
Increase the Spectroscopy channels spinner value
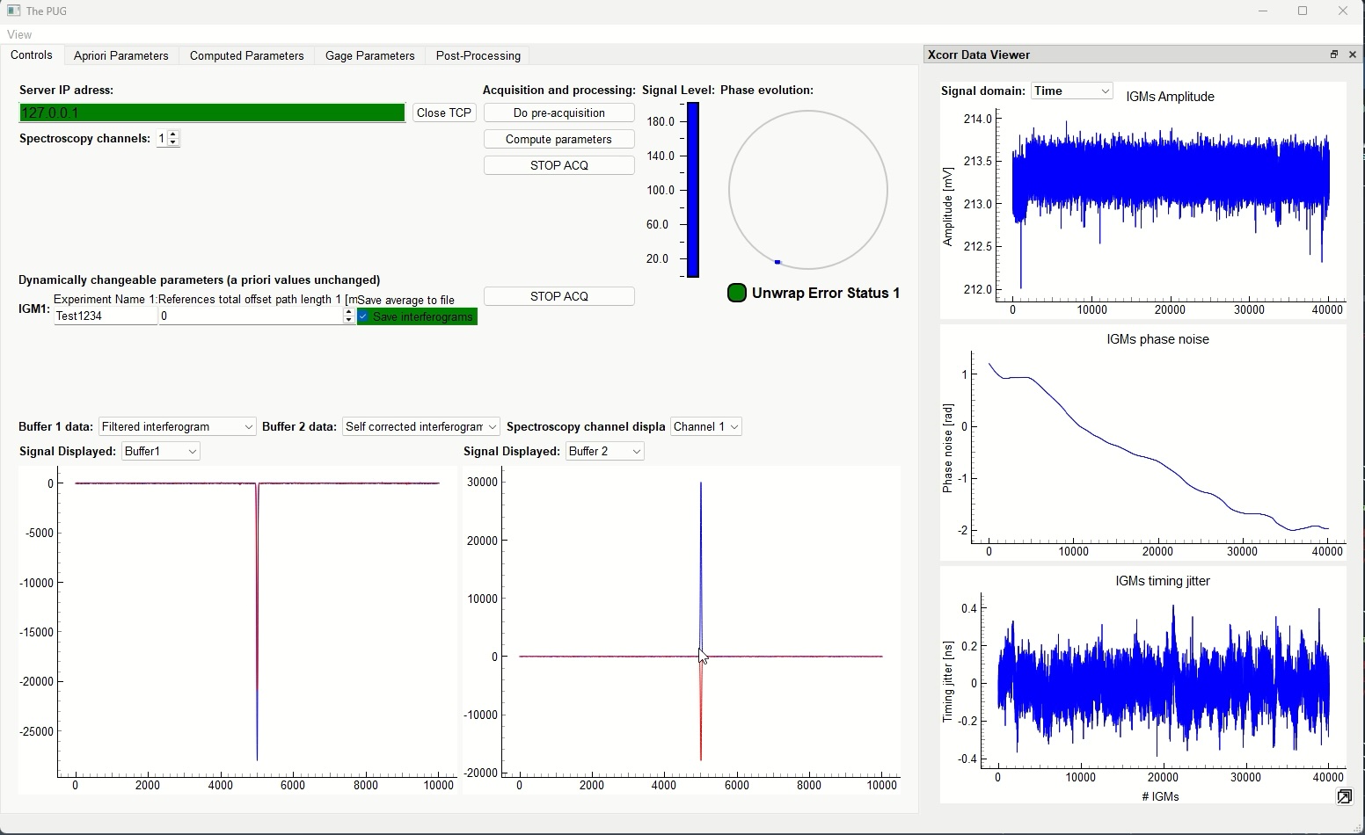tap(173, 134)
